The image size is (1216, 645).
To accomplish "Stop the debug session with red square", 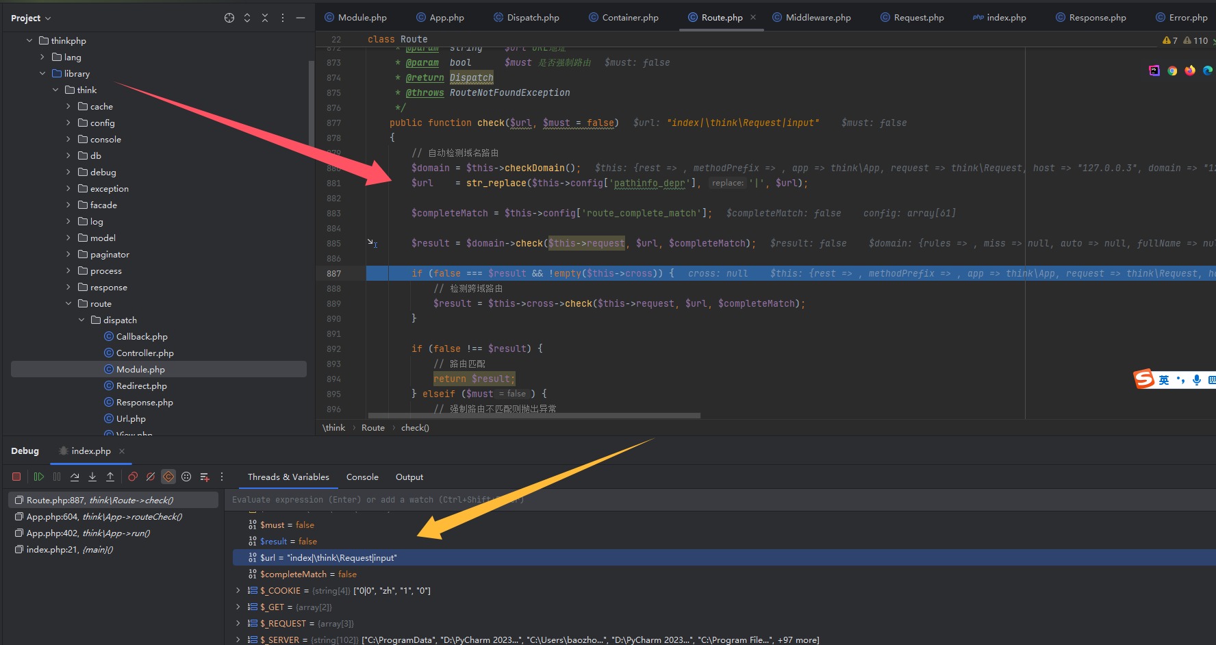I will coord(16,477).
